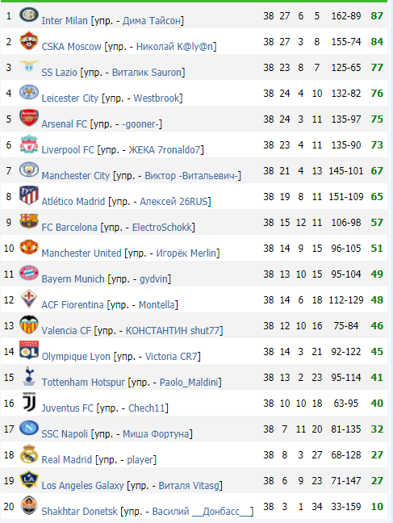This screenshot has width=393, height=523.
Task: Open manager profile Paolo_Maldini
Action: (189, 382)
